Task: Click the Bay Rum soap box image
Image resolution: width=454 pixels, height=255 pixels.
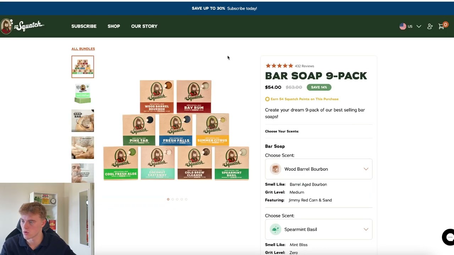Action: tap(194, 96)
